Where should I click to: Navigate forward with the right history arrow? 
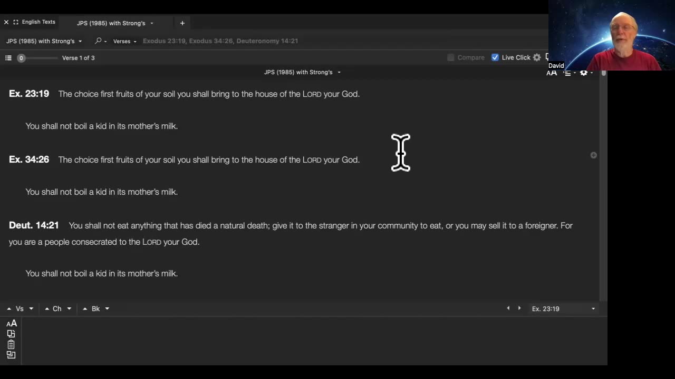(x=519, y=308)
